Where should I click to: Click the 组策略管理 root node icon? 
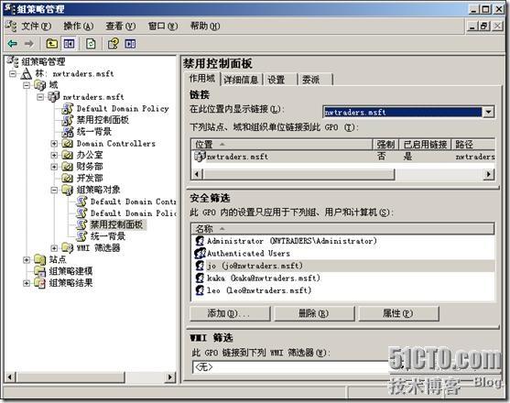[13, 61]
